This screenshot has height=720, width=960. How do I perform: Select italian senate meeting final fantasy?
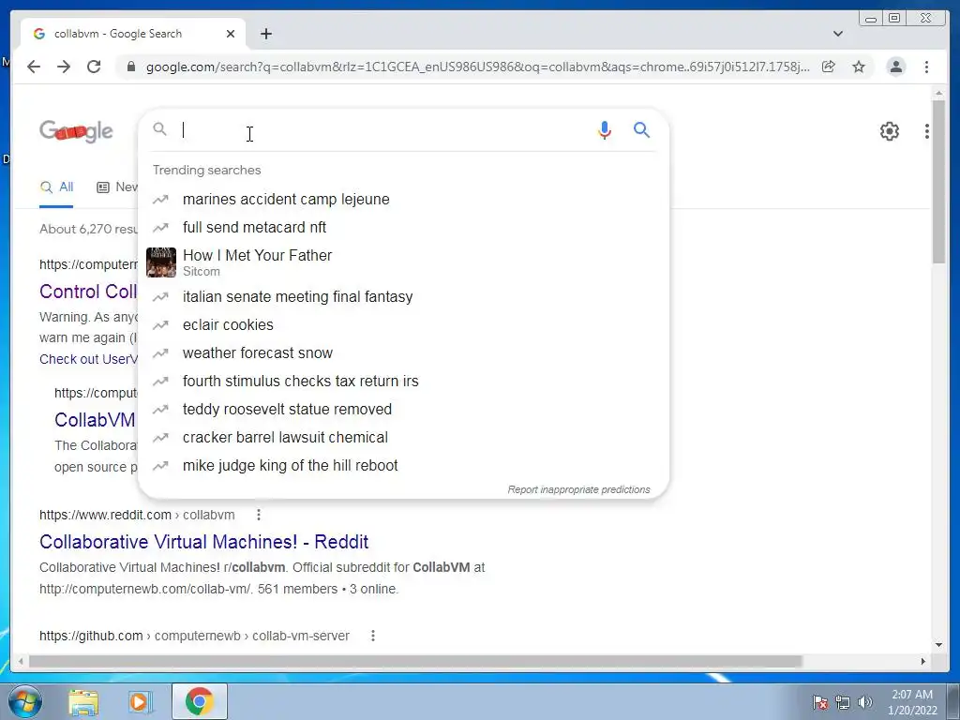[x=403, y=297]
